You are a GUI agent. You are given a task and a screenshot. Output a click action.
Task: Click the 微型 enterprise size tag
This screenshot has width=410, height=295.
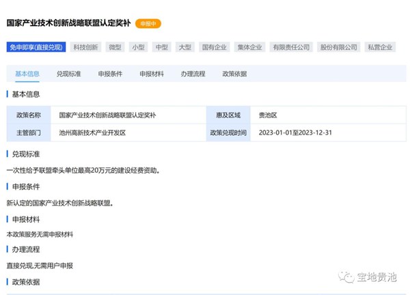coord(115,47)
